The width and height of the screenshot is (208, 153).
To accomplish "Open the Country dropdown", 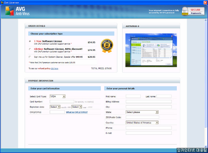I will point(142,123).
